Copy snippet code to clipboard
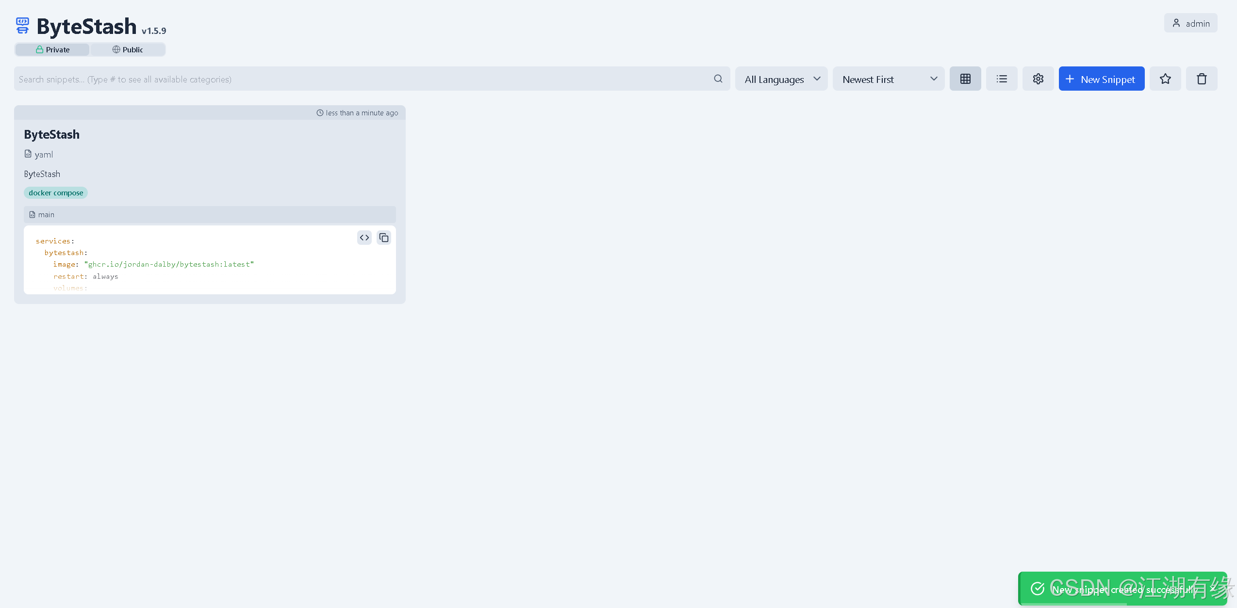The height and width of the screenshot is (608, 1237). pos(383,238)
